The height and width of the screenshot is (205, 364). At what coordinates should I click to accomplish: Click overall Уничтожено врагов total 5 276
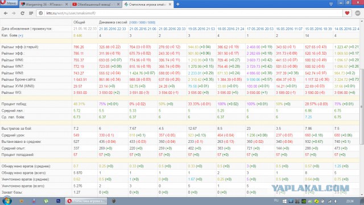point(78,186)
